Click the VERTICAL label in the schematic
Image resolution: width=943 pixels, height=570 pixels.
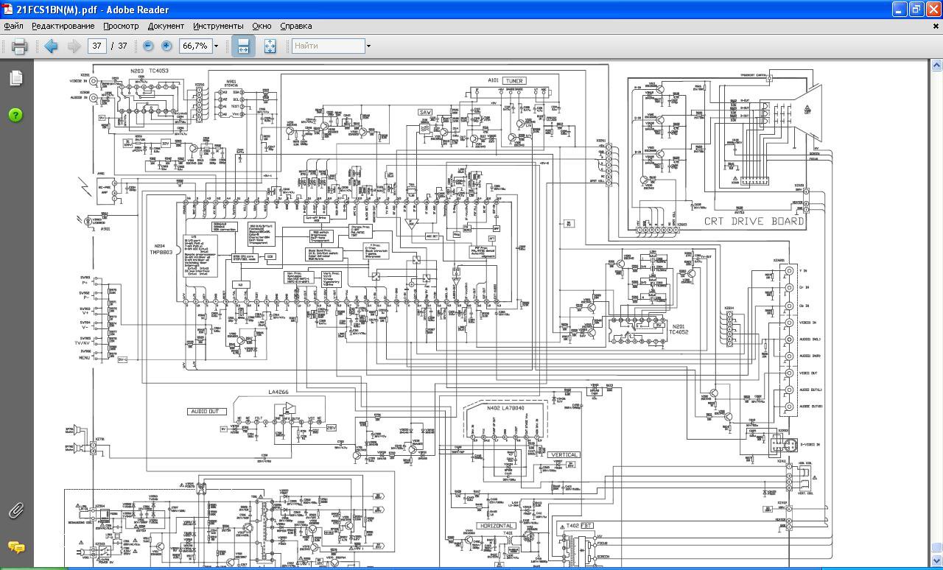pyautogui.click(x=564, y=455)
